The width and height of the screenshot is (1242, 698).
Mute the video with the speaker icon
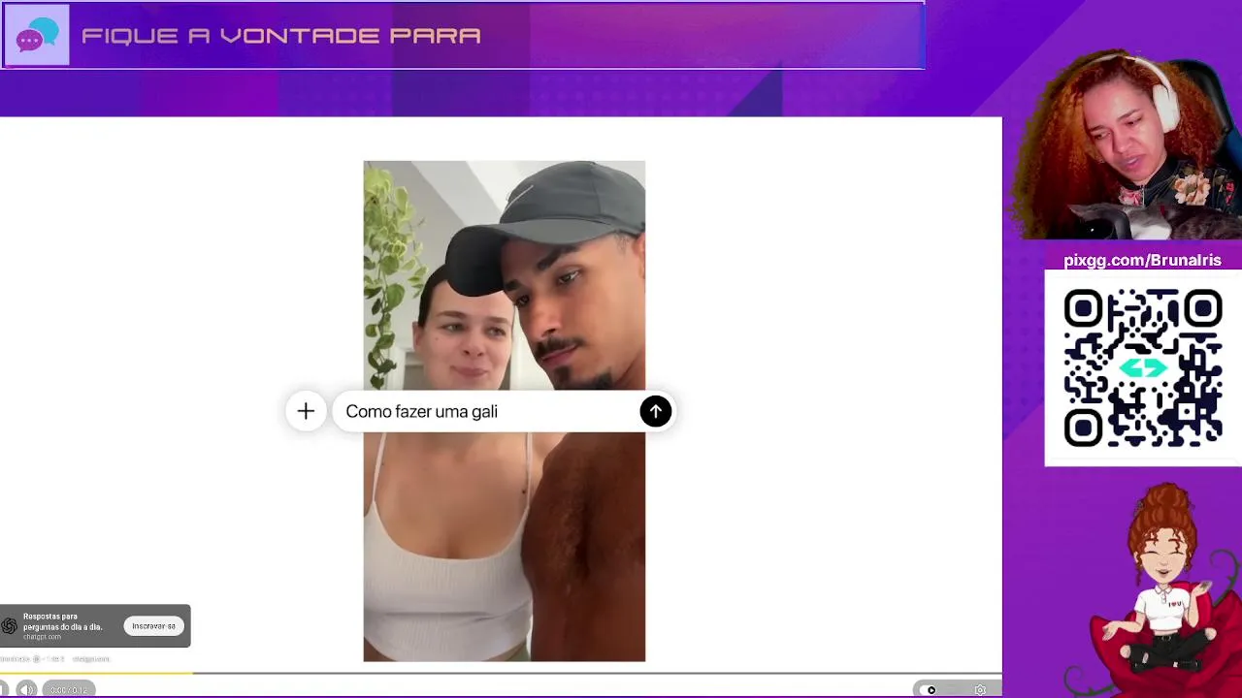tap(26, 689)
